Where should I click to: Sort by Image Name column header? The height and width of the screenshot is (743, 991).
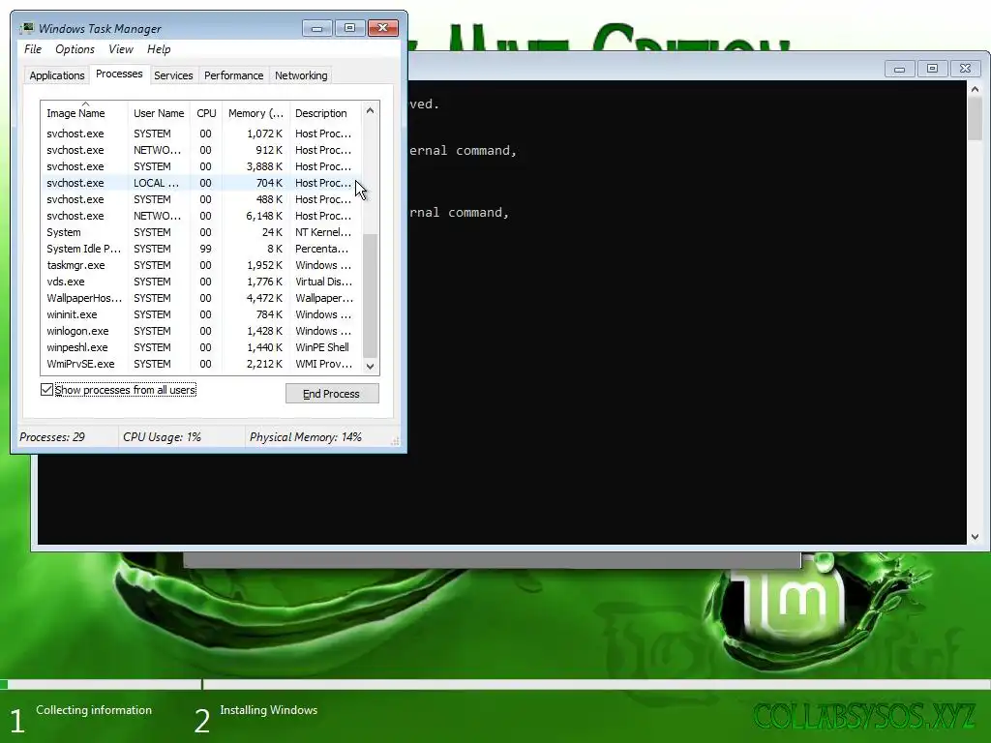click(x=84, y=113)
